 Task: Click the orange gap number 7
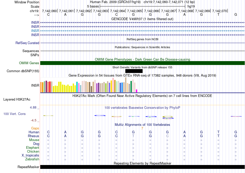[x=142, y=128]
